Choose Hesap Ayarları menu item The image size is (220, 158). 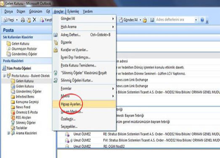[x=84, y=104]
